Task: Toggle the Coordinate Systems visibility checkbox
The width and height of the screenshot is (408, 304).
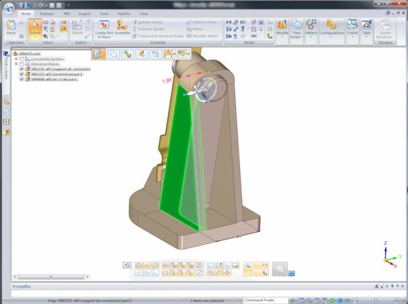Action: [x=22, y=58]
